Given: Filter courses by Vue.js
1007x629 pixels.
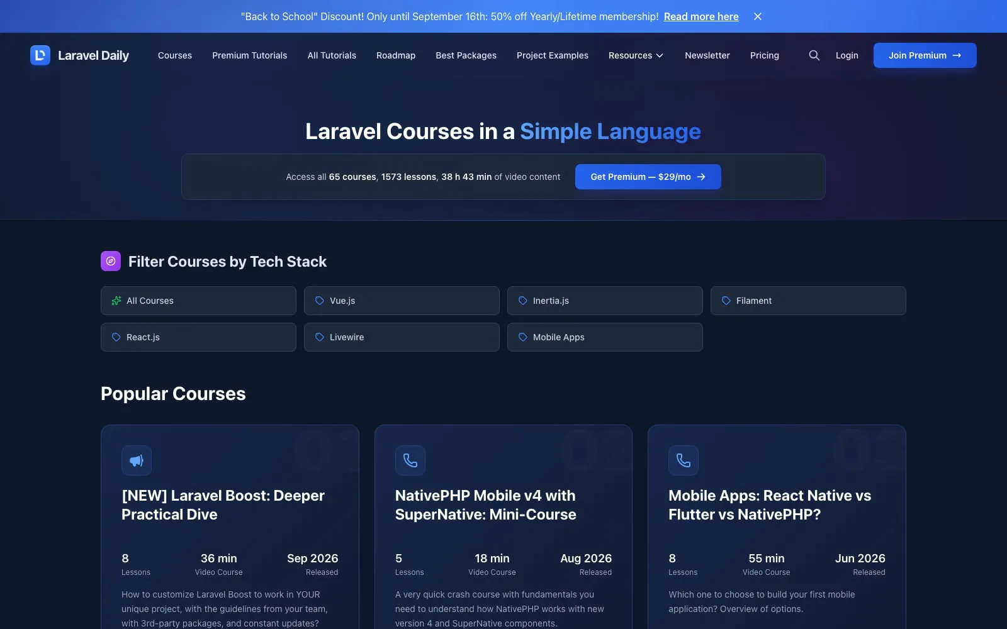Looking at the screenshot, I should coord(402,301).
